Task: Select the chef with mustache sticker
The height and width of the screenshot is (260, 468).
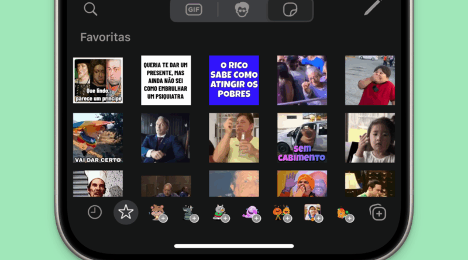Action: (x=98, y=183)
